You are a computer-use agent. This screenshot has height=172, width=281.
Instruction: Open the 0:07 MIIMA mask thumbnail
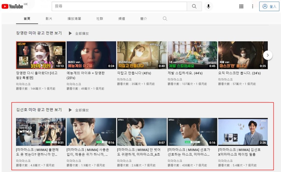pyautogui.click(x=142, y=132)
